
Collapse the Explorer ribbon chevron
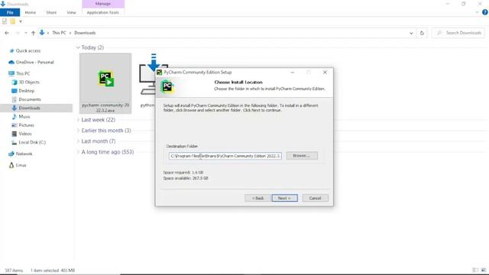click(x=477, y=12)
